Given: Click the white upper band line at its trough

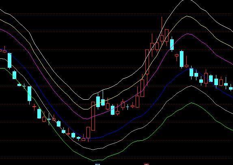Looking at the screenshot, I should [86, 99].
